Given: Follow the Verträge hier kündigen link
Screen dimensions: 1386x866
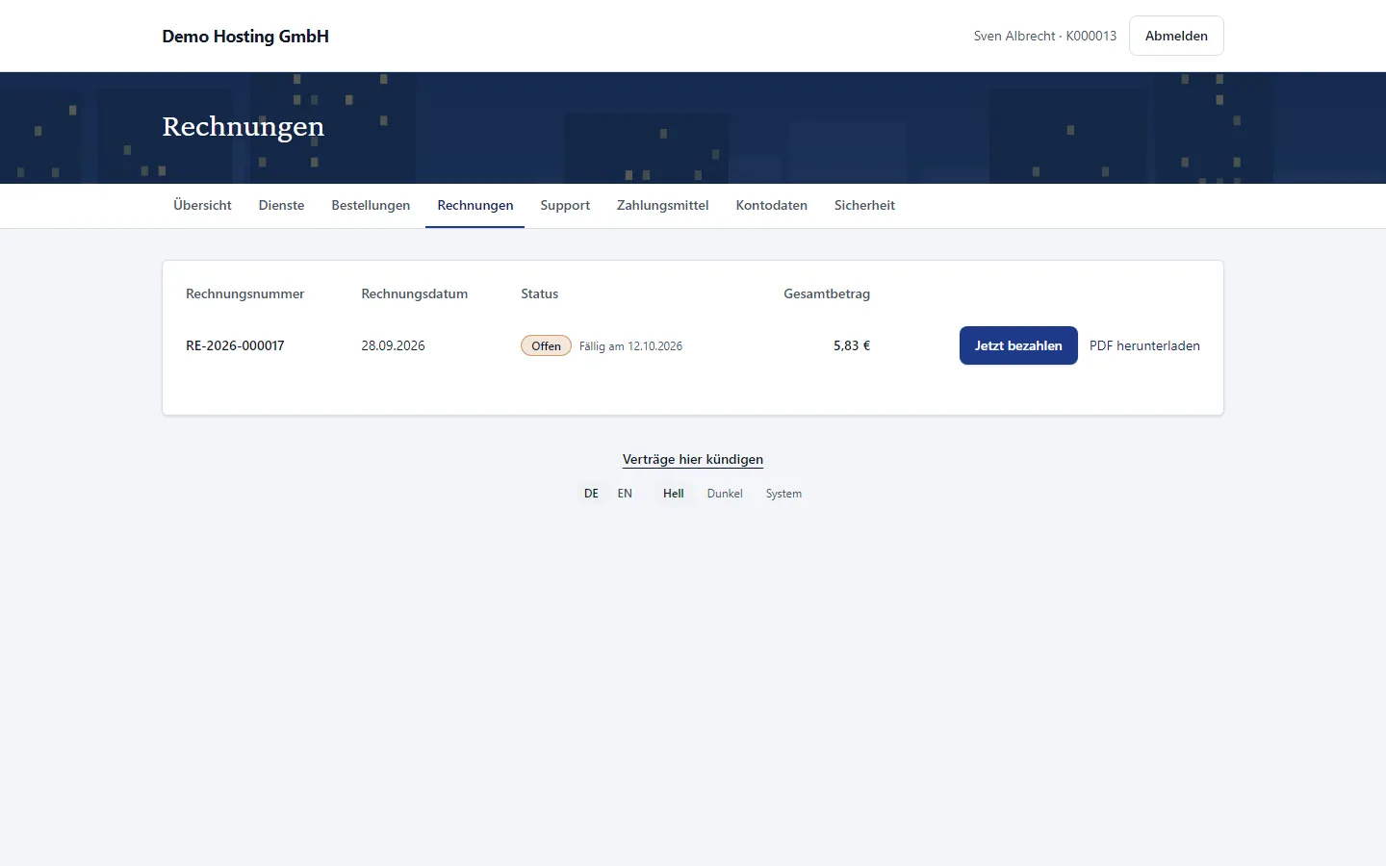Looking at the screenshot, I should tap(693, 459).
